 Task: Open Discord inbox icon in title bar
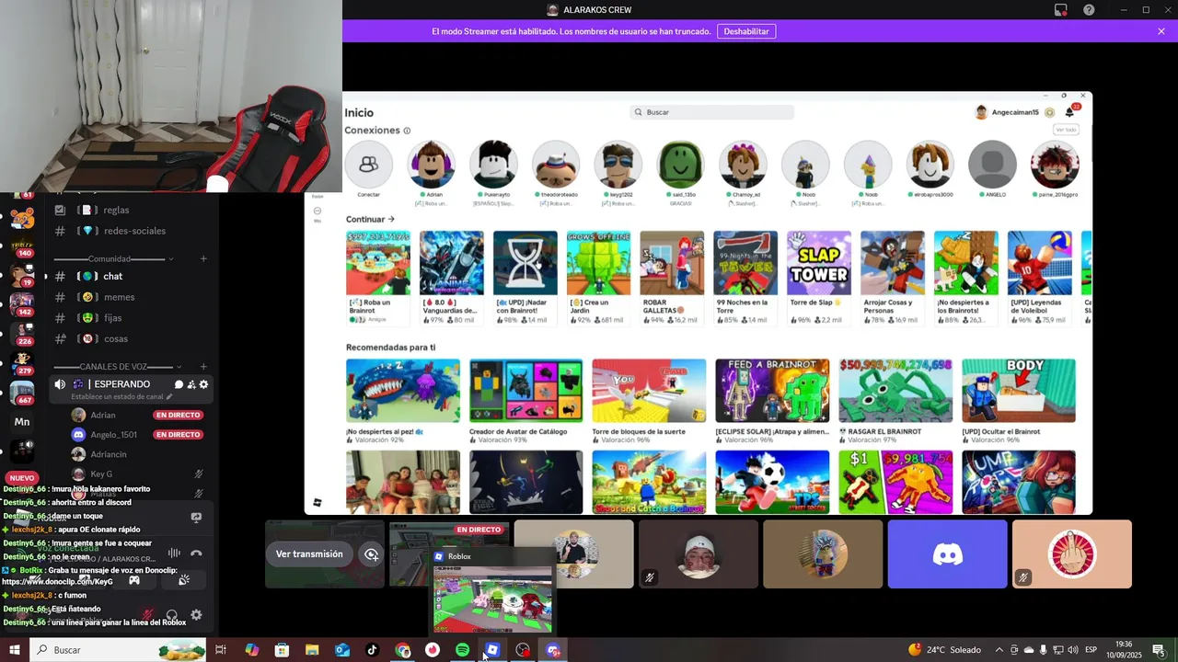tap(1061, 10)
